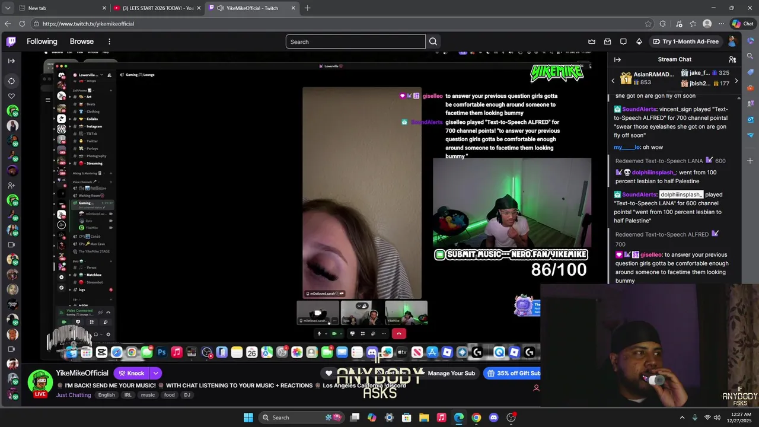759x427 pixels.
Task: Collapse the left followed-channels sidebar
Action: point(11,60)
